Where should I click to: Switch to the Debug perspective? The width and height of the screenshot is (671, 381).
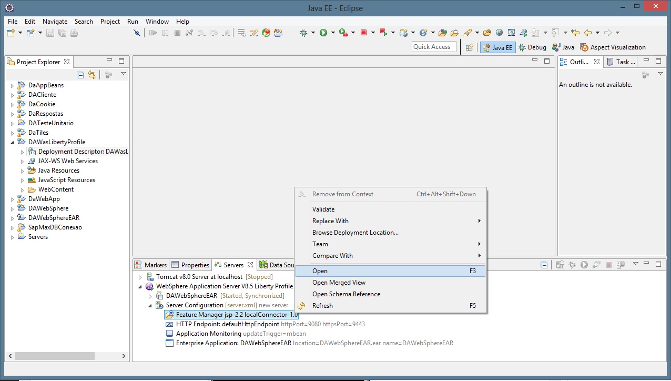pyautogui.click(x=532, y=47)
